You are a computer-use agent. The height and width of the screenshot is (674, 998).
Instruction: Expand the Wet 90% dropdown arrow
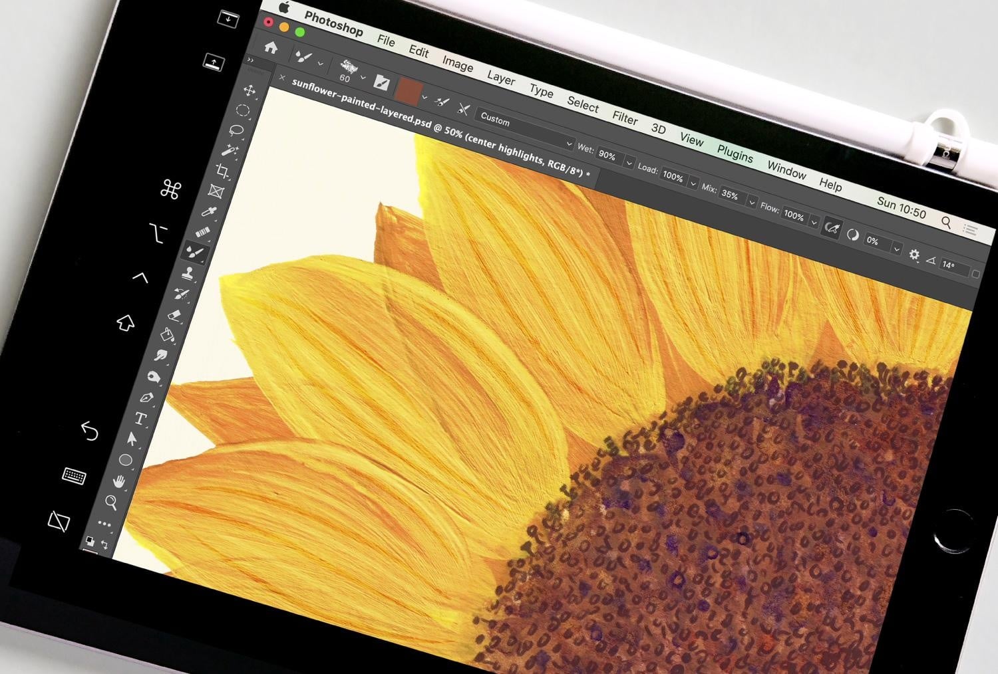coord(629,162)
